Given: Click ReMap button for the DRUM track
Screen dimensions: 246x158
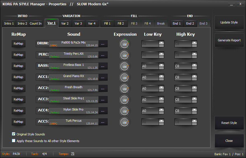Looking at the screenshot, I should pos(18,44).
